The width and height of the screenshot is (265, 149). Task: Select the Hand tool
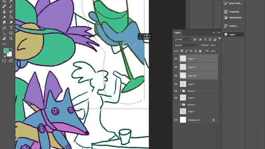(4, 38)
